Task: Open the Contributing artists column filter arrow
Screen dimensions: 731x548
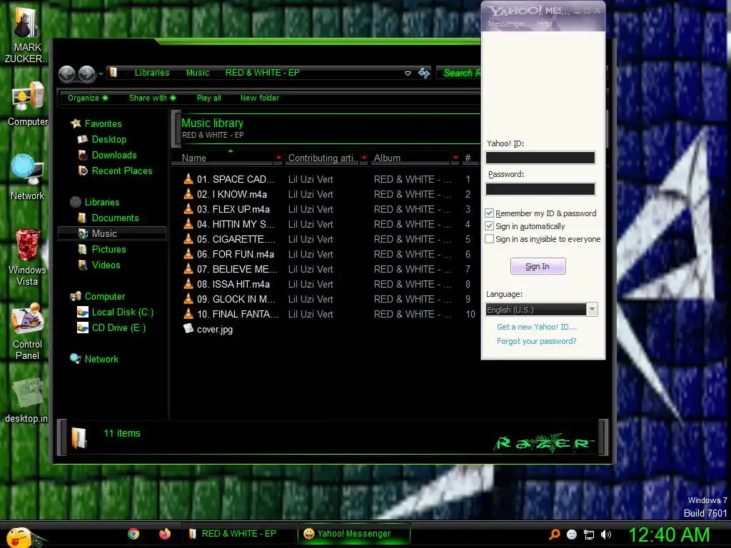Action: (364, 158)
